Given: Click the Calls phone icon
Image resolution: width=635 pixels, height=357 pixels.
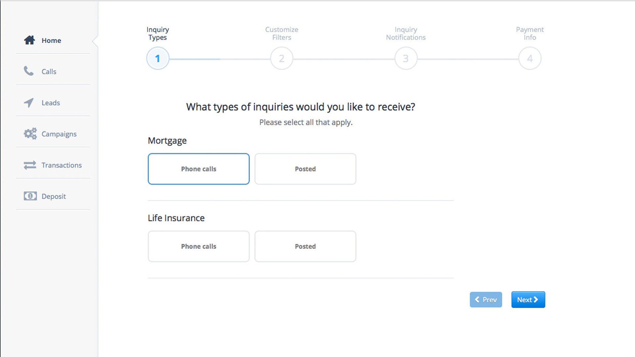Looking at the screenshot, I should [29, 71].
